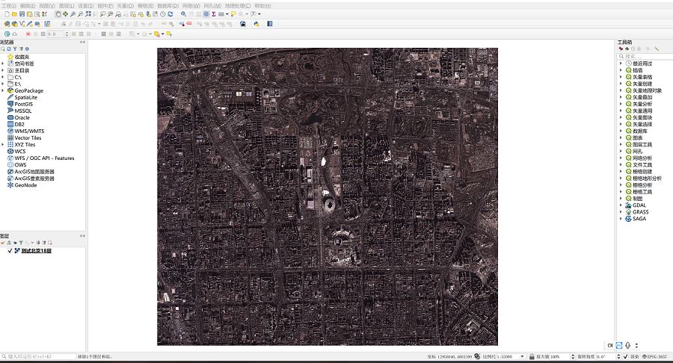Click the Refresh map icon
Image resolution: width=673 pixels, height=363 pixels.
tap(170, 14)
